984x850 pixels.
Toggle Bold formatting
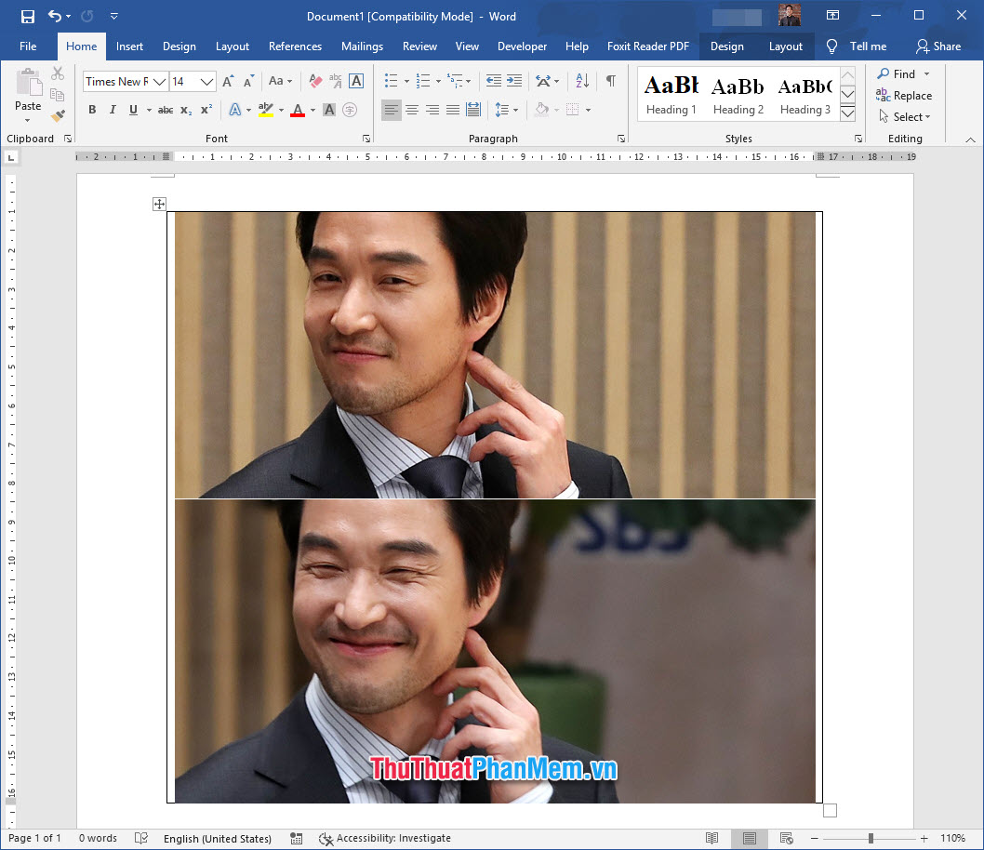coord(92,110)
